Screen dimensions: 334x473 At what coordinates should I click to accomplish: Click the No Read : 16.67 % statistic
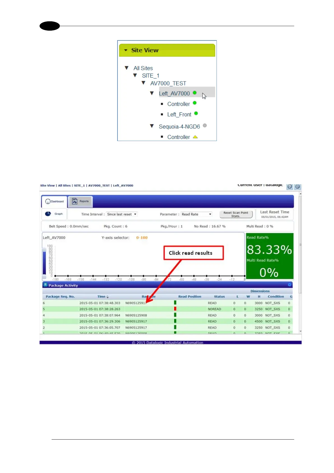pos(210,226)
